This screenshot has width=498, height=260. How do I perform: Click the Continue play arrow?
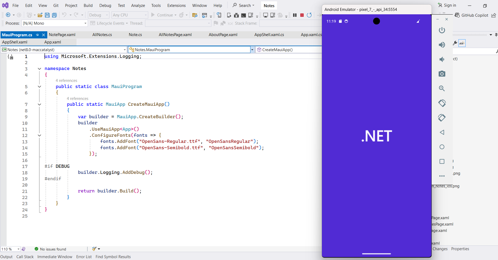pyautogui.click(x=153, y=15)
